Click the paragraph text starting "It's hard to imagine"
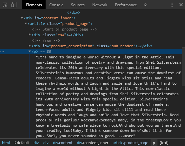 tap(108, 96)
